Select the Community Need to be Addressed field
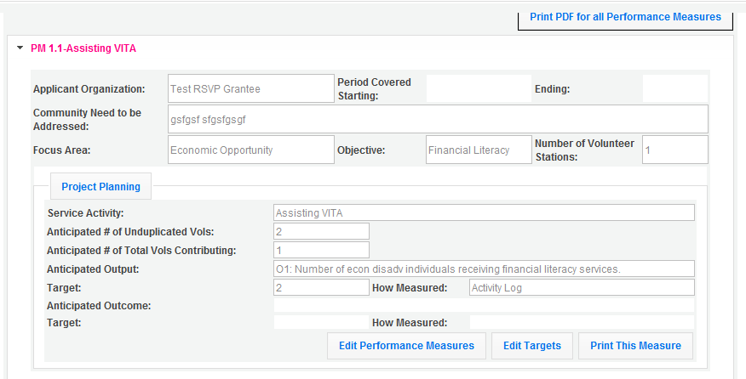746x379 pixels. coord(438,120)
